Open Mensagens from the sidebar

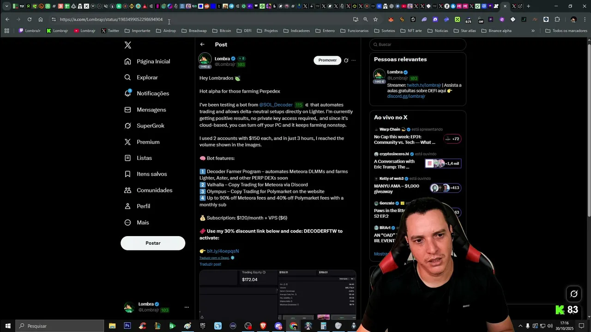pos(145,110)
